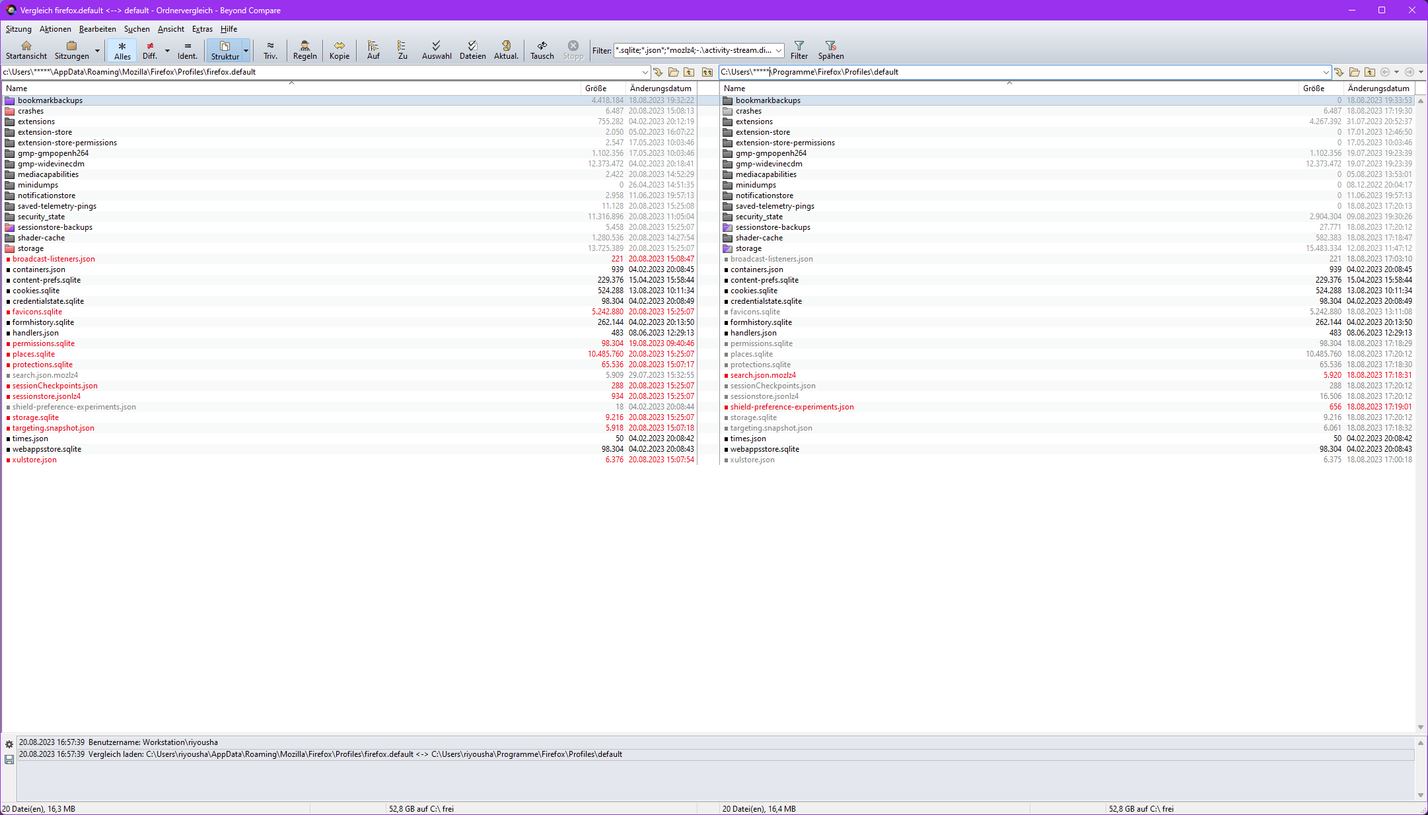The image size is (1428, 815).
Task: Sort left pane by Größe column
Action: tap(595, 88)
